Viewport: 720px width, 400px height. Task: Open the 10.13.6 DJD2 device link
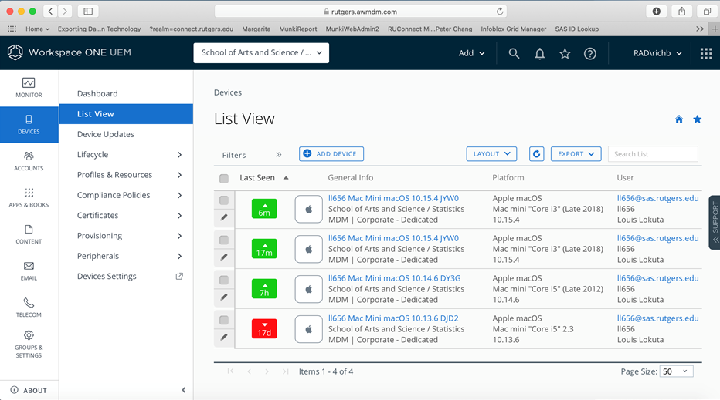point(393,318)
